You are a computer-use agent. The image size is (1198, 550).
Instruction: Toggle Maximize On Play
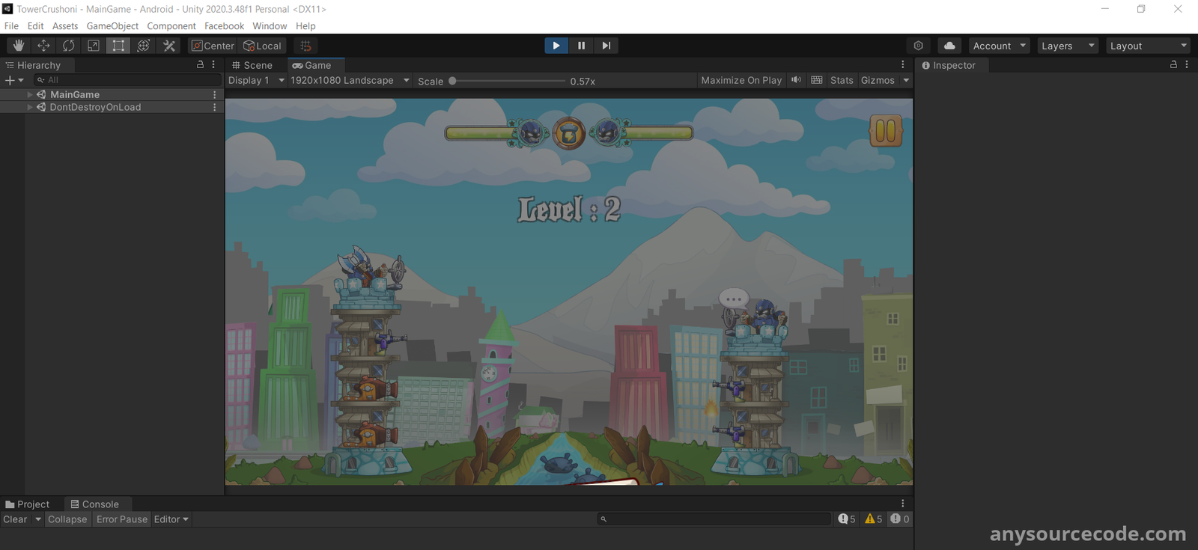coord(741,81)
